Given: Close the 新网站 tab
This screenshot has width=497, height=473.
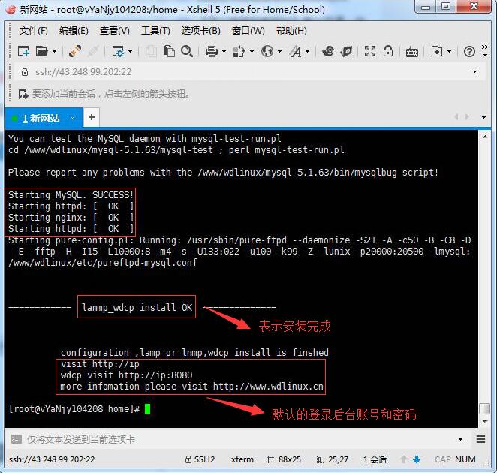Looking at the screenshot, I should point(73,118).
